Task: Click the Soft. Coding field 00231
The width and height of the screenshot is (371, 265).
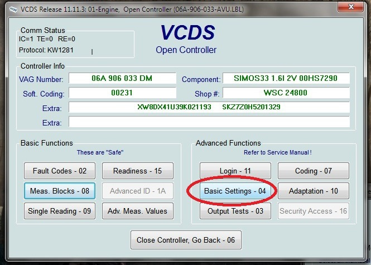Action: coord(122,93)
